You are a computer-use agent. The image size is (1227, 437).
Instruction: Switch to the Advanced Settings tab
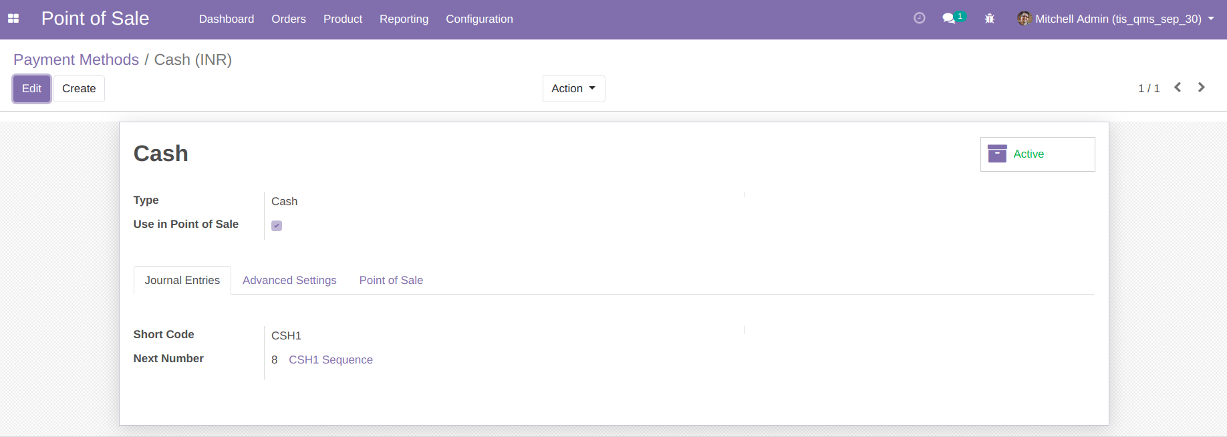click(x=289, y=280)
